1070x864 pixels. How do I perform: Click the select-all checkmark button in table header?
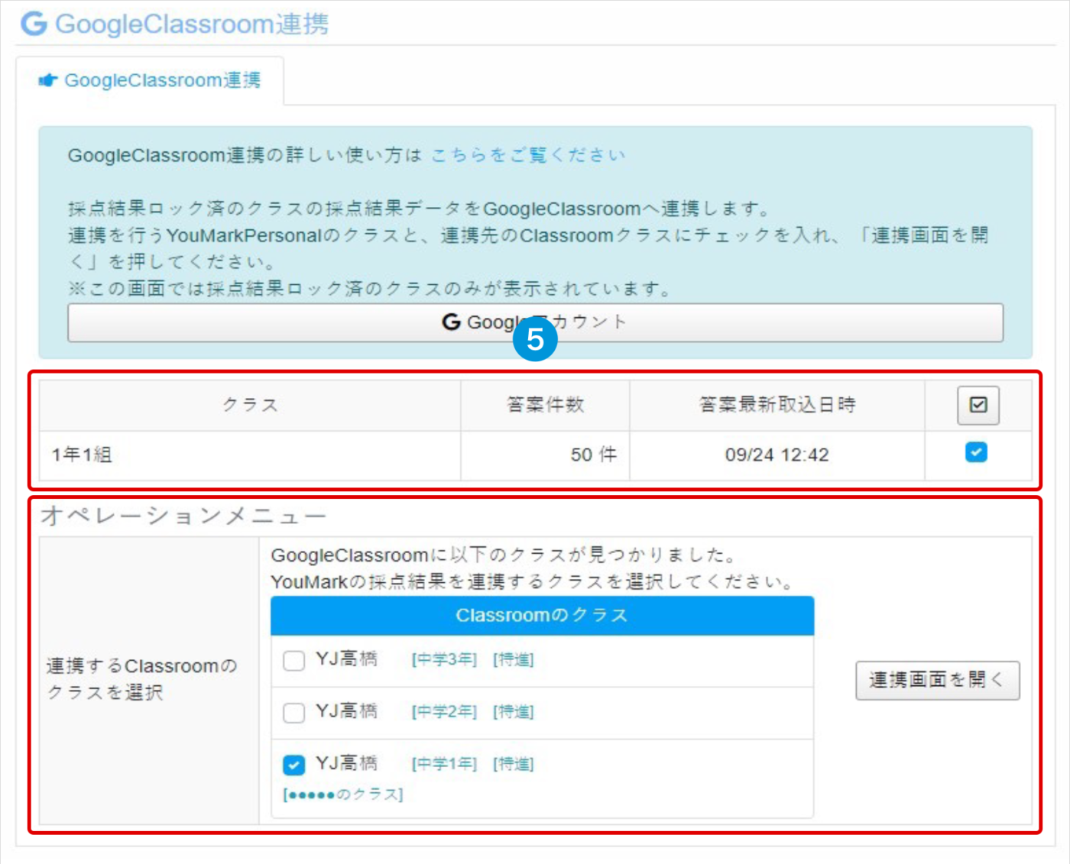coord(978,405)
